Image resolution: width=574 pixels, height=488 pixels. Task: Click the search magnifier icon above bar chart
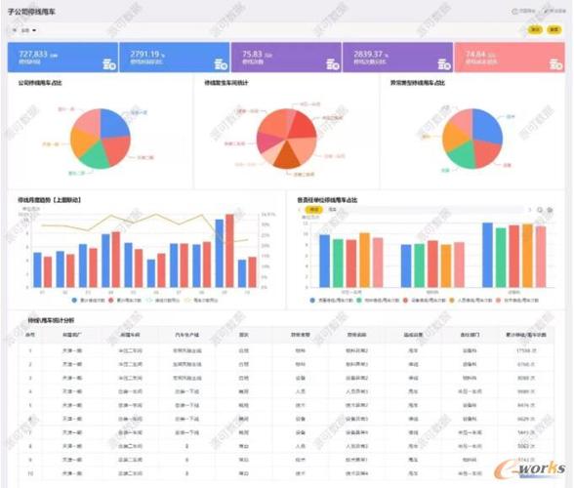tap(540, 210)
